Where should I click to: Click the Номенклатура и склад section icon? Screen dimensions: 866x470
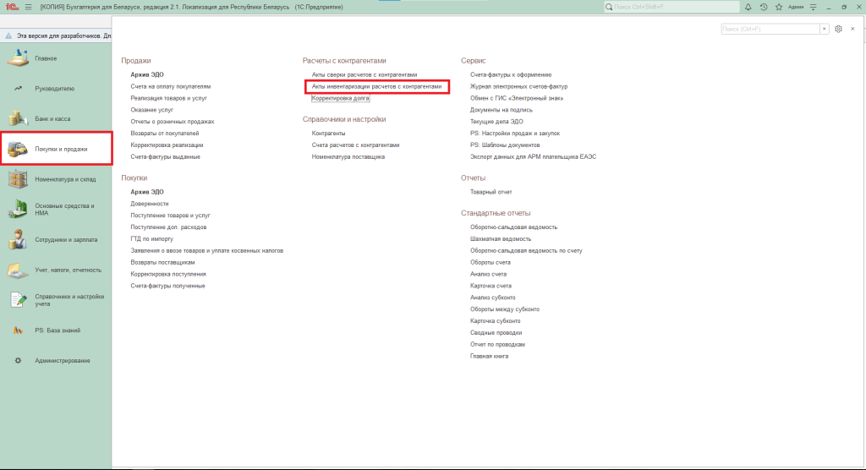pos(17,179)
